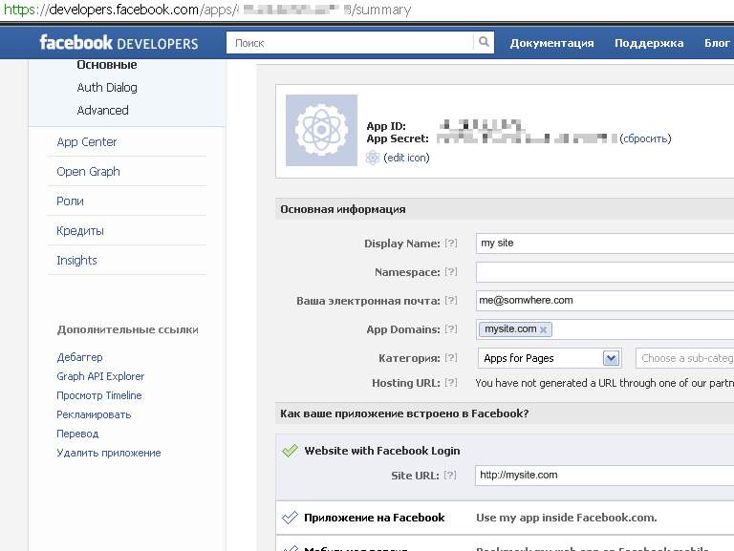Open the Advanced settings

click(x=102, y=111)
